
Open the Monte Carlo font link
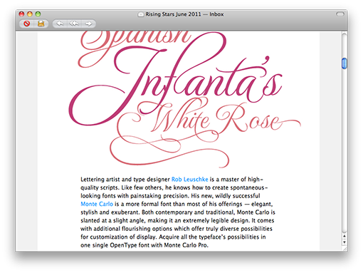(97, 204)
